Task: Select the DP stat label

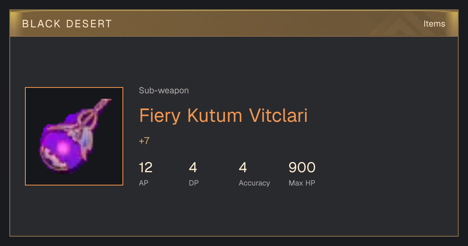Action: [194, 183]
